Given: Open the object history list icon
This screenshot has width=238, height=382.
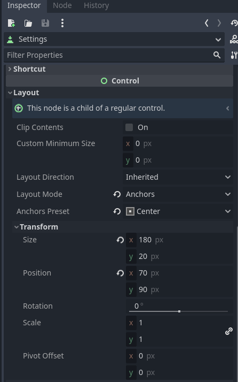Looking at the screenshot, I should click(234, 23).
